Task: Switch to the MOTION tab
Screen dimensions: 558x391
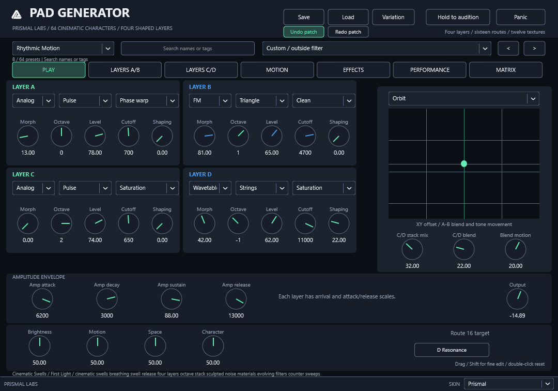Action: coord(277,70)
